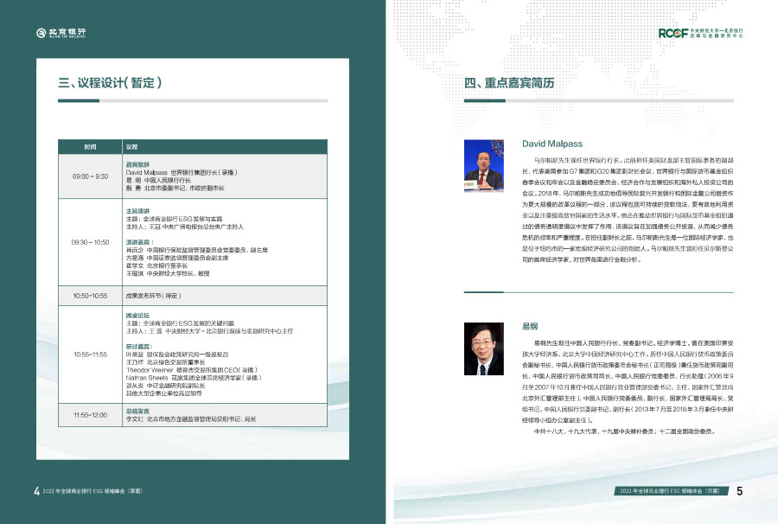Click the David Malpass name title
The image size is (778, 524).
pos(553,143)
